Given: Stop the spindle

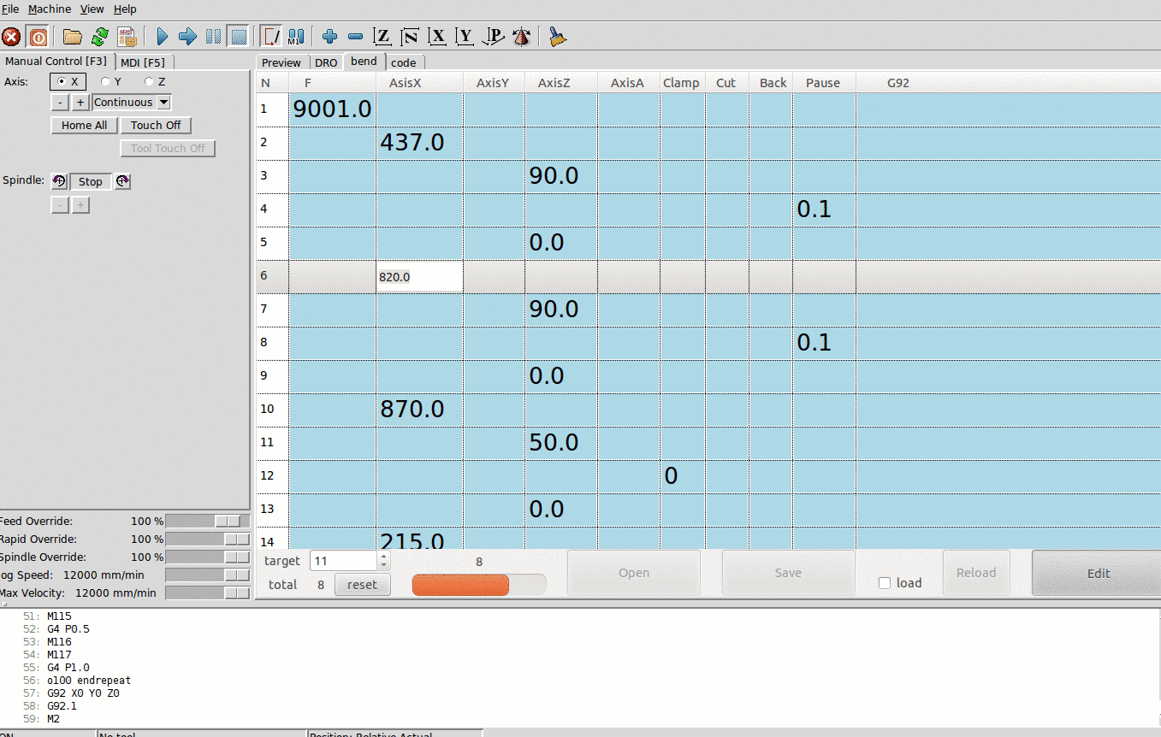Looking at the screenshot, I should [x=91, y=181].
